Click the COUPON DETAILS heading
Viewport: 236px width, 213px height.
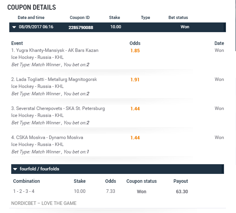pyautogui.click(x=32, y=7)
